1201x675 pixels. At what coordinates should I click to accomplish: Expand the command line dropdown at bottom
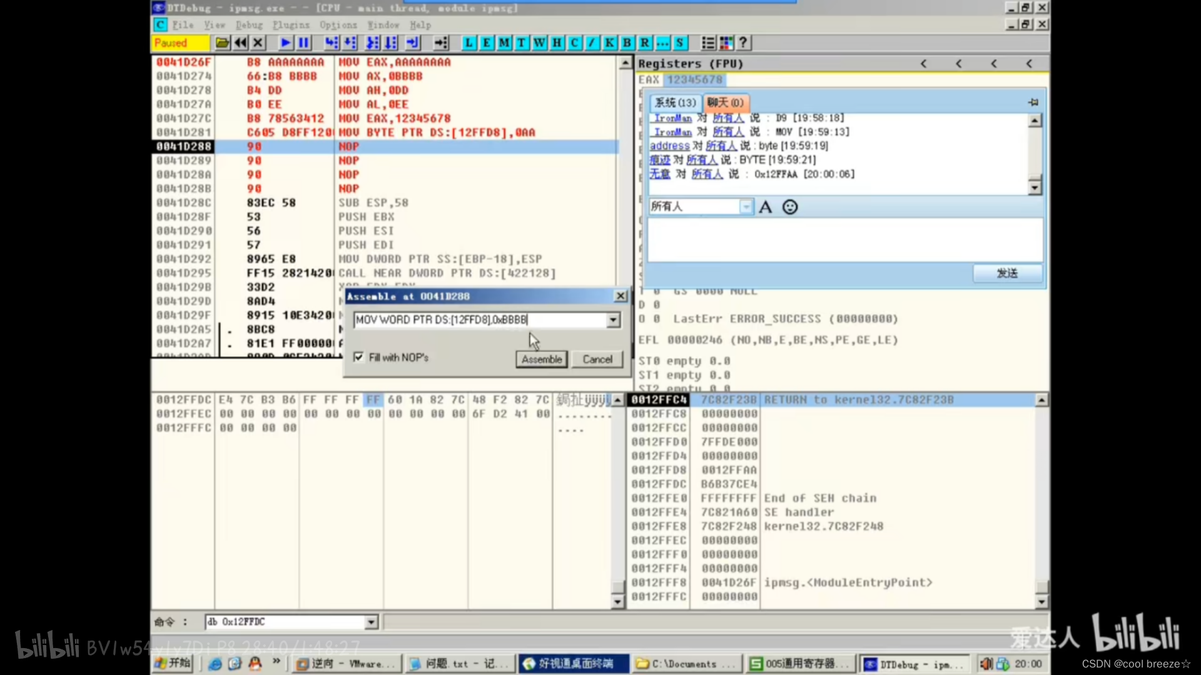pyautogui.click(x=371, y=622)
